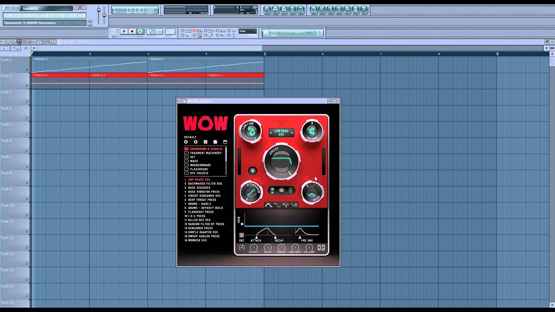
Task: Click the stop button in transport
Action: (x=132, y=31)
